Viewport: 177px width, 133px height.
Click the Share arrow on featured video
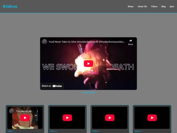point(130,42)
